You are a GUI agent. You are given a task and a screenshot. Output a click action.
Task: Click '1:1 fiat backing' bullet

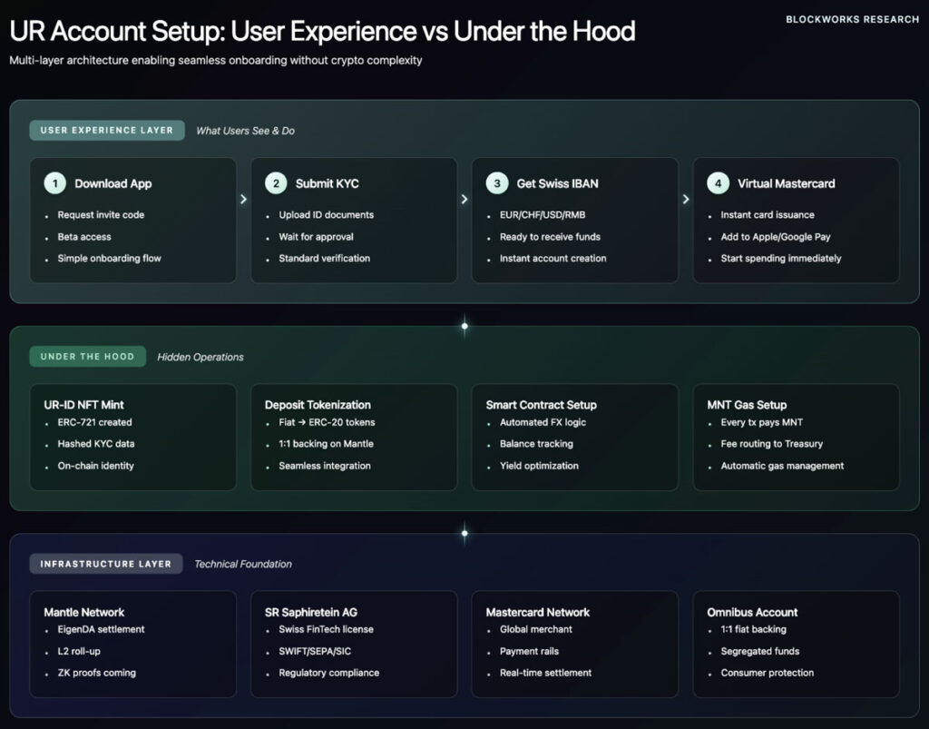point(754,629)
